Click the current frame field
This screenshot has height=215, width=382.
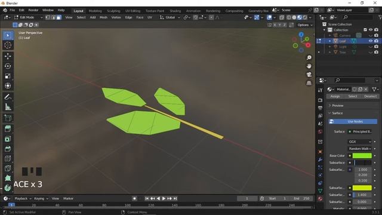[x=247, y=198]
